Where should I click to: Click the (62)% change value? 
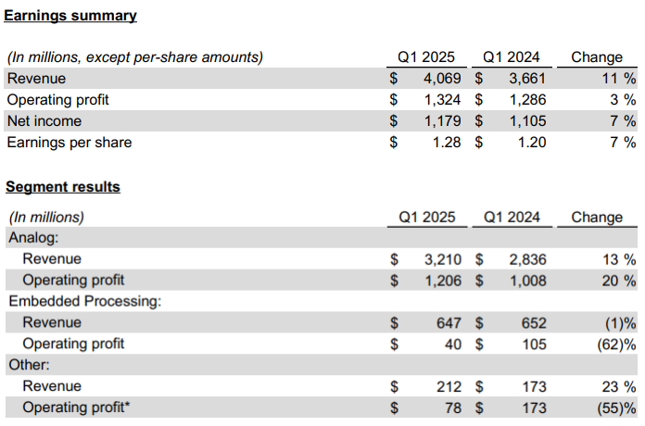(x=614, y=344)
